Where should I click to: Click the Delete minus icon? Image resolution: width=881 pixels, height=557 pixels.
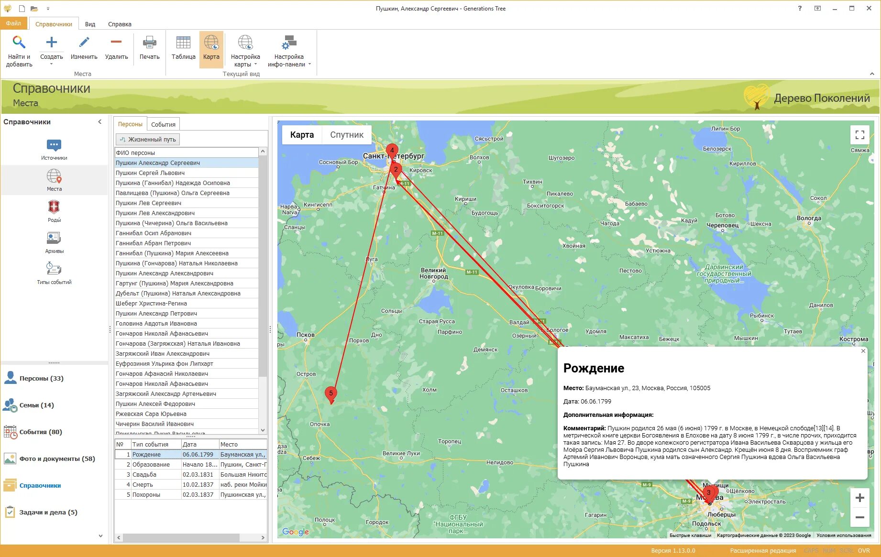pos(116,42)
